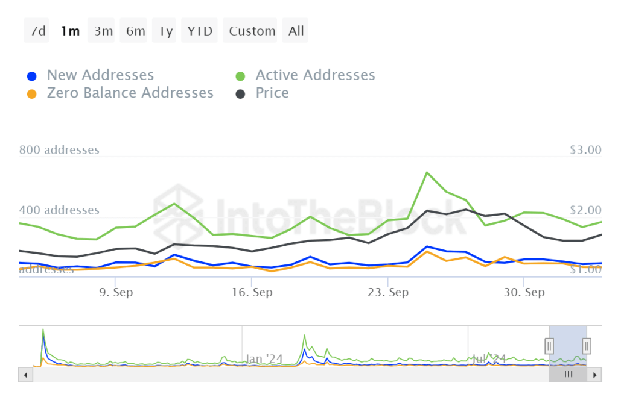This screenshot has height=409, width=618.
Task: Select the 6m time range
Action: 135,31
